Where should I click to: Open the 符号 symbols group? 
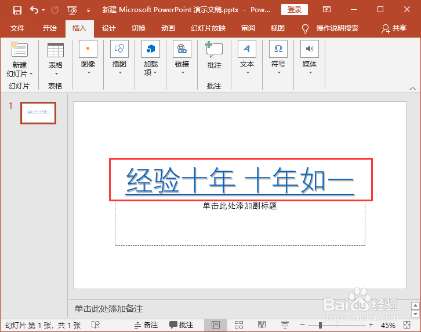[278, 58]
